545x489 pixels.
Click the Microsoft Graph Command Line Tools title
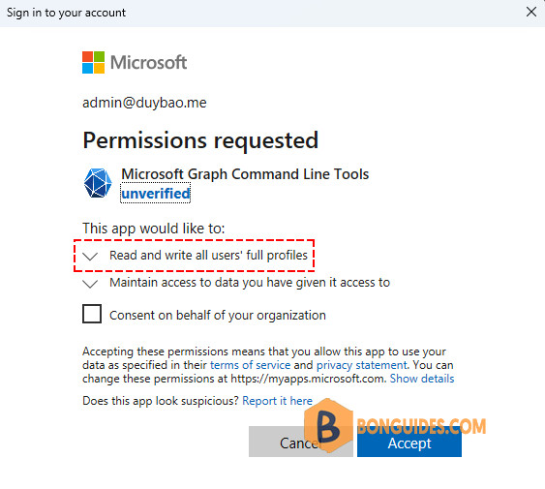[x=245, y=174]
